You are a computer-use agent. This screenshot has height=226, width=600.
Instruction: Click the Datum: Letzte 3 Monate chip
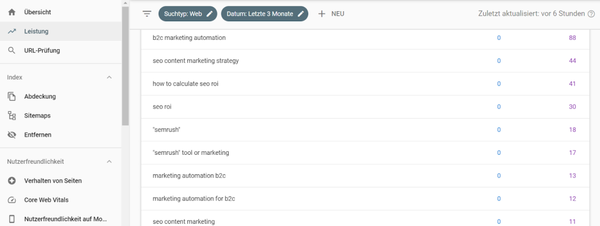(264, 14)
